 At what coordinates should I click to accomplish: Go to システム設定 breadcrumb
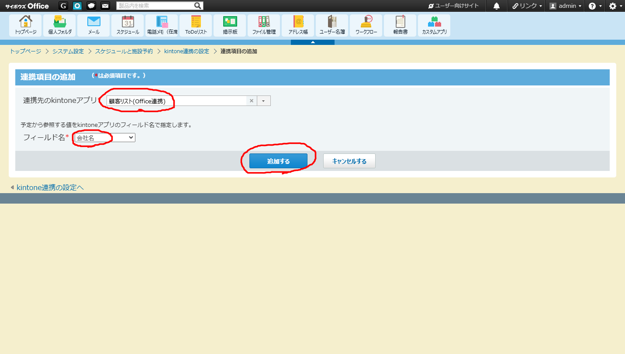pos(68,51)
